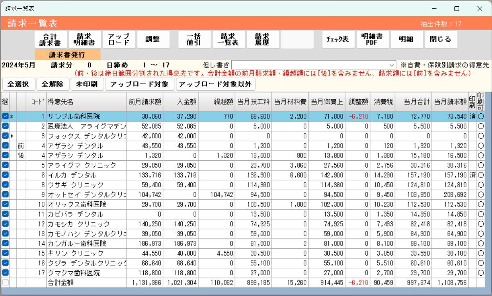This screenshot has width=492, height=296.
Task: Filter by アップロード対象
Action: click(140, 84)
